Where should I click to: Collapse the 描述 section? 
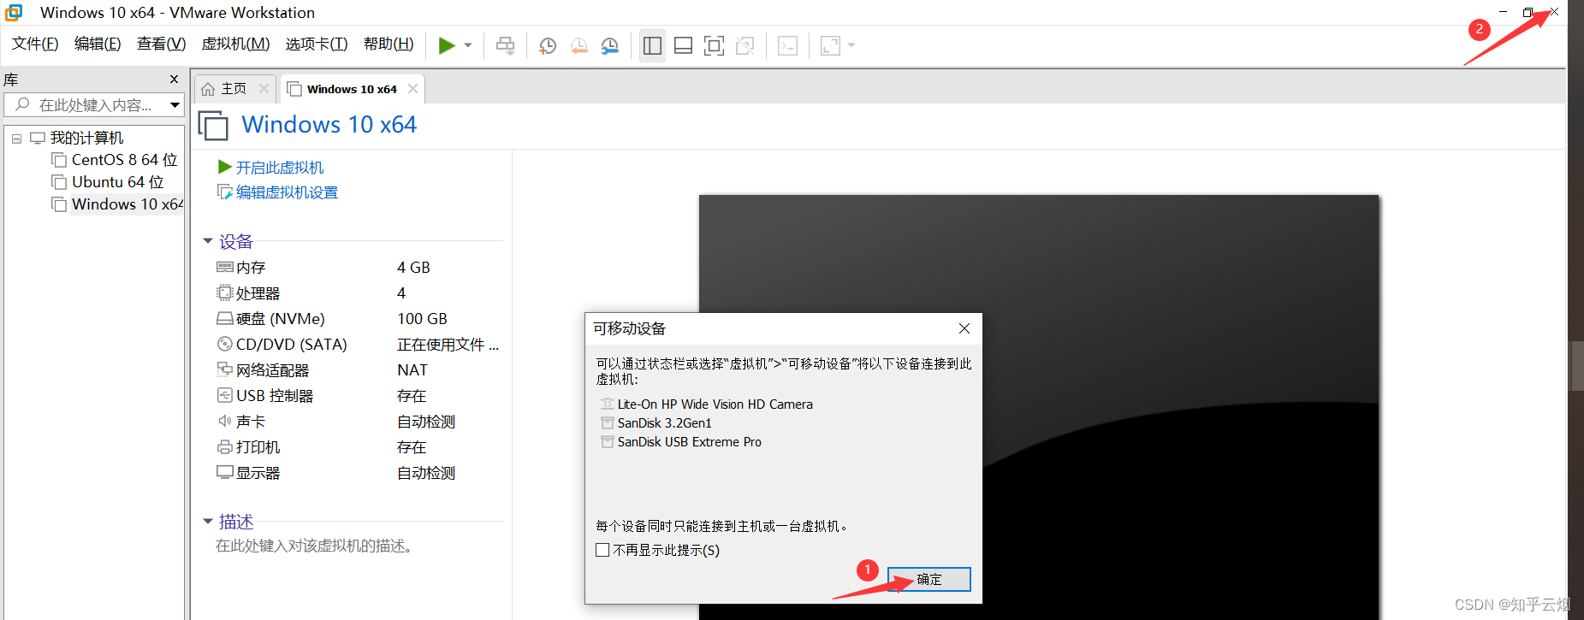click(x=208, y=522)
